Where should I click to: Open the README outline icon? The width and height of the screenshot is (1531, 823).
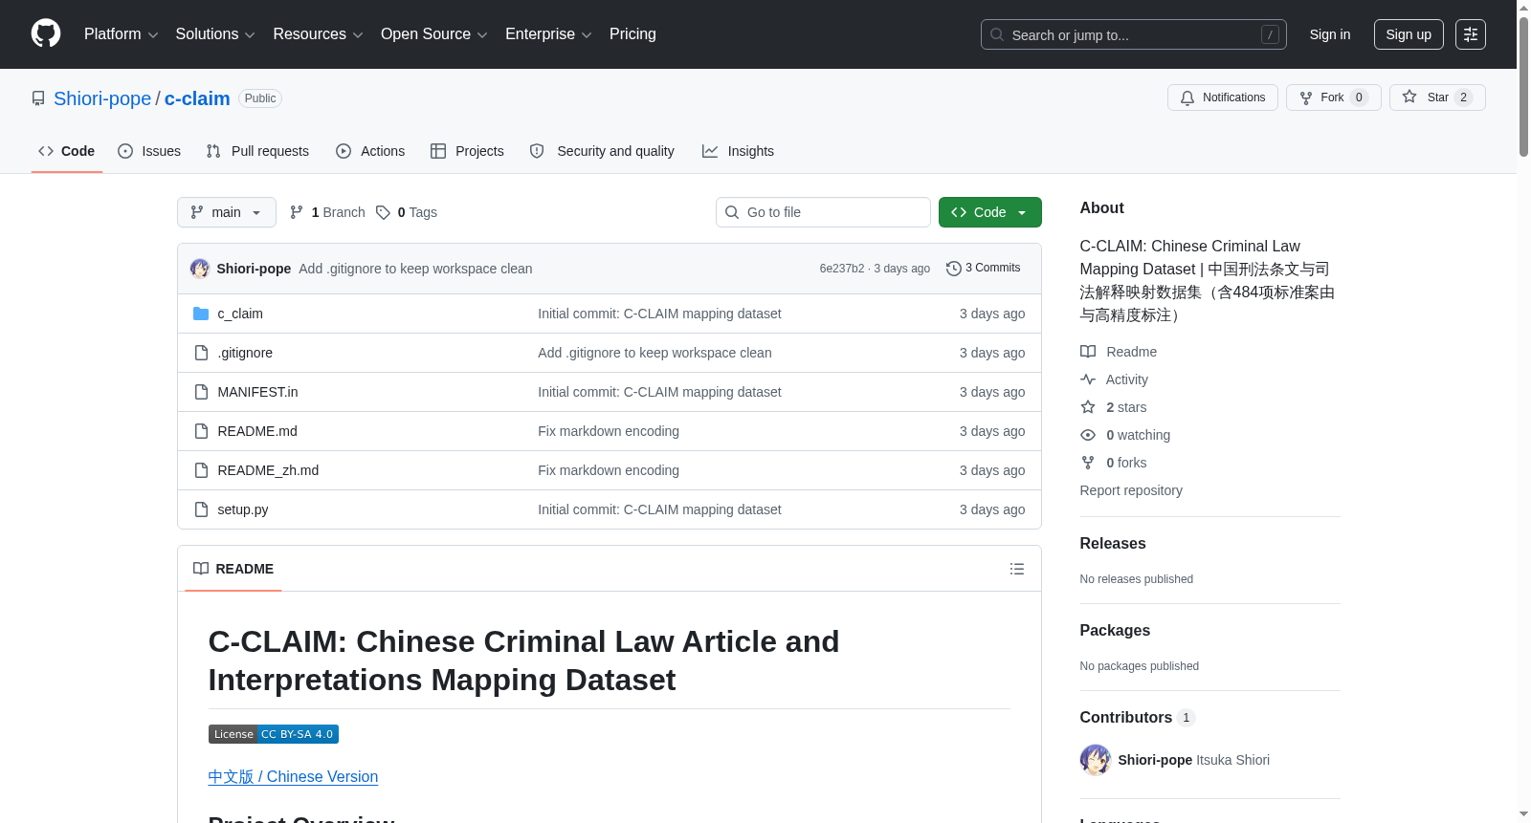coord(1017,569)
